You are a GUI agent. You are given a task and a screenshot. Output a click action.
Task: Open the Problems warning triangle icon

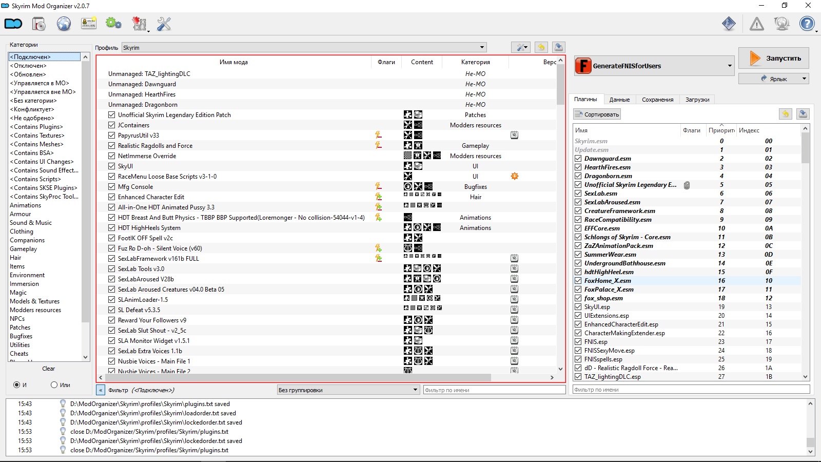[x=756, y=24]
